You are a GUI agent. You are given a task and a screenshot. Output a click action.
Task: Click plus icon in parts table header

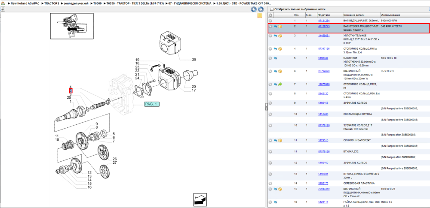(x=270, y=15)
